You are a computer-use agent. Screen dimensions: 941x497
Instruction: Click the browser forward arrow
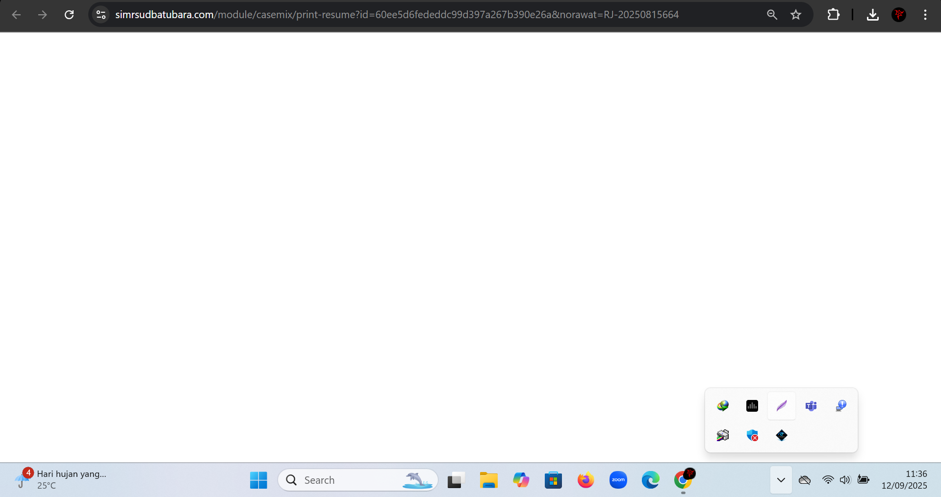pos(43,15)
